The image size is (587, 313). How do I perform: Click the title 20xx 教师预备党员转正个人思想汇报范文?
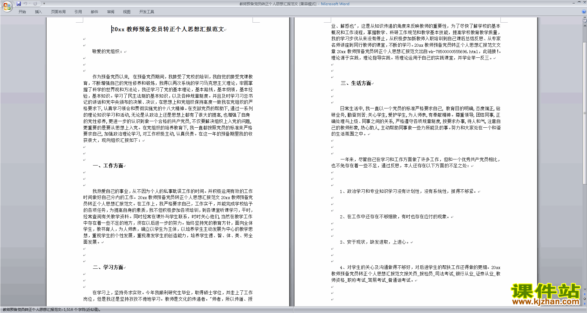click(168, 29)
